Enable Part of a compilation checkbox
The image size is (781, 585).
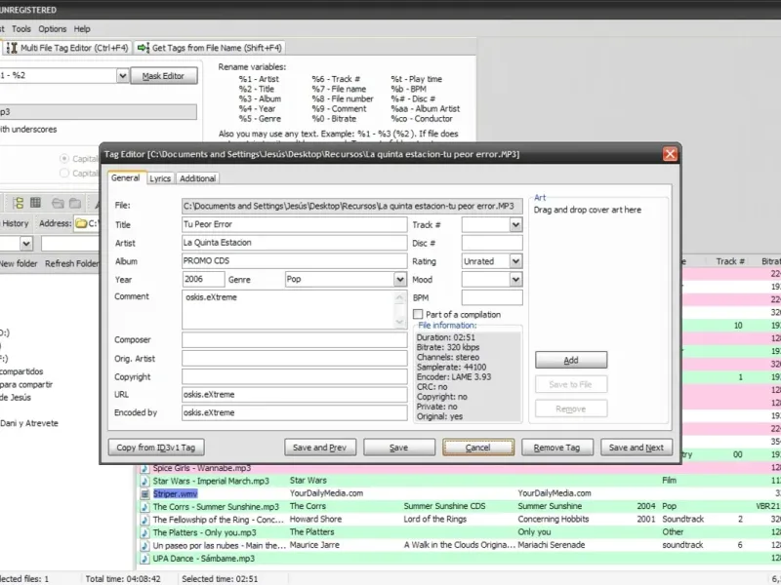click(418, 315)
